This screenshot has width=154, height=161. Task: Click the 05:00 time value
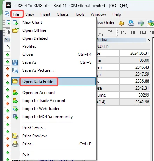pyautogui.click(x=144, y=60)
